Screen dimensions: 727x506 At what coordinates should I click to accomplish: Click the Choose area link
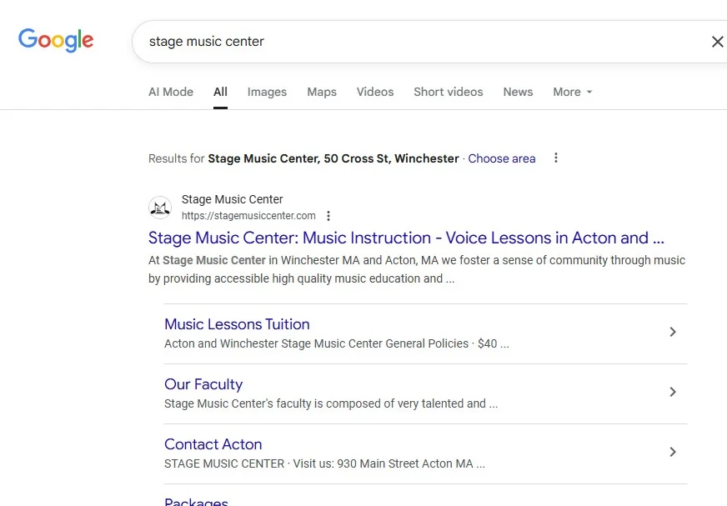502,158
